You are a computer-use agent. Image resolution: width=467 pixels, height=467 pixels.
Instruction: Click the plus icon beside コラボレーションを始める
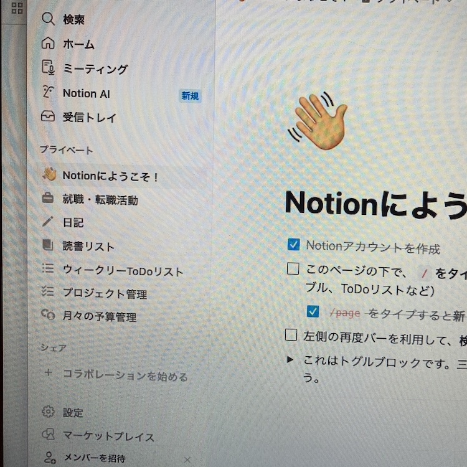[x=48, y=372]
